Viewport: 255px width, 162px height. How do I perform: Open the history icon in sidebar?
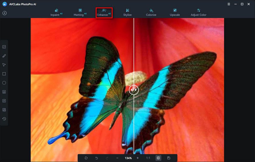pyautogui.click(x=4, y=119)
